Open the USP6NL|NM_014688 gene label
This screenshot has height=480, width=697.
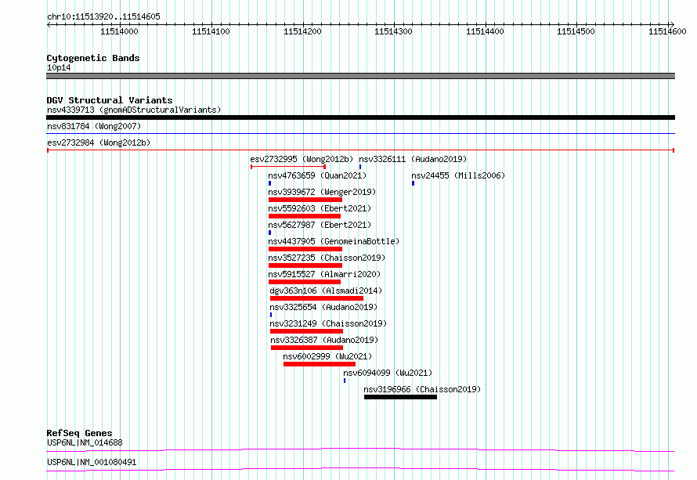(85, 442)
